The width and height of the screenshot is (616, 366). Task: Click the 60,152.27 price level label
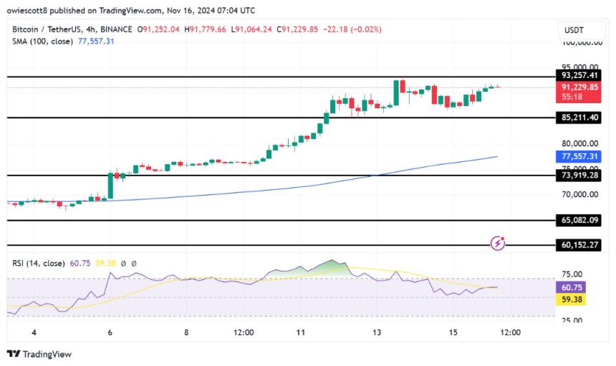[x=580, y=245]
